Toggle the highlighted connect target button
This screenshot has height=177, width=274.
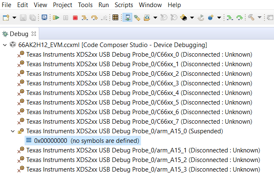127,17
